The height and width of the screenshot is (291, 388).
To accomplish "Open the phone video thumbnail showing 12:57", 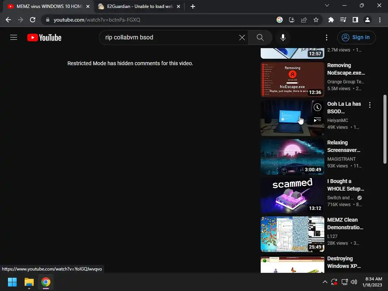I will (292, 53).
